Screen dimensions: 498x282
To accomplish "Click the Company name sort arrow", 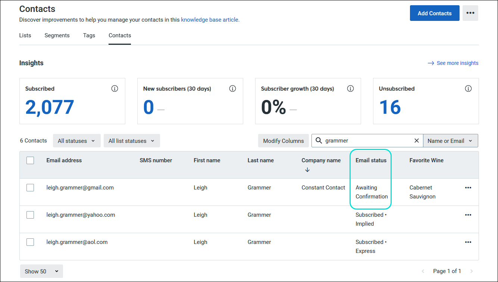I will coord(307,170).
